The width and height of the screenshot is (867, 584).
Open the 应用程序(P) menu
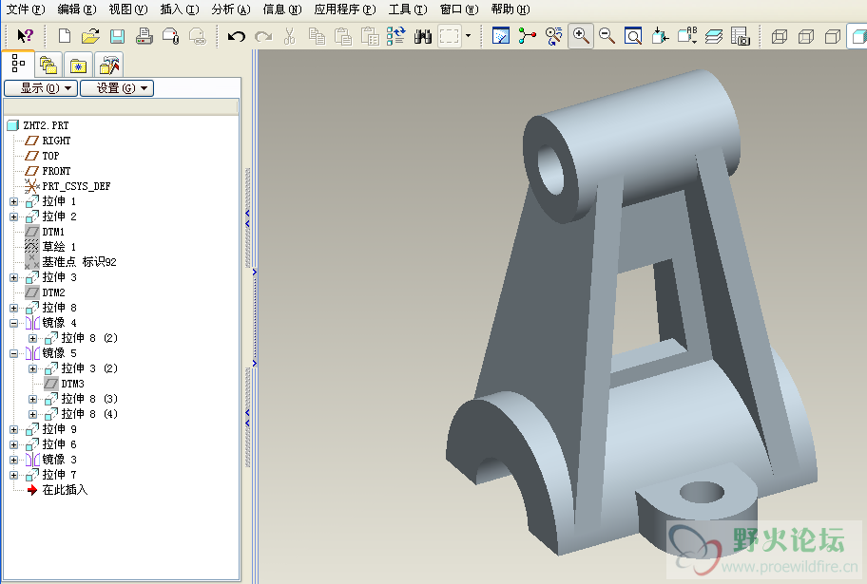[x=345, y=9]
